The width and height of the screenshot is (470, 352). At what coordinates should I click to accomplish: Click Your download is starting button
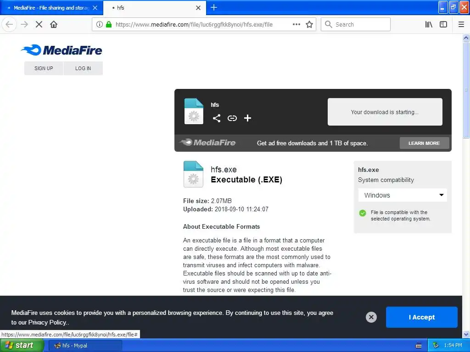[x=385, y=112]
